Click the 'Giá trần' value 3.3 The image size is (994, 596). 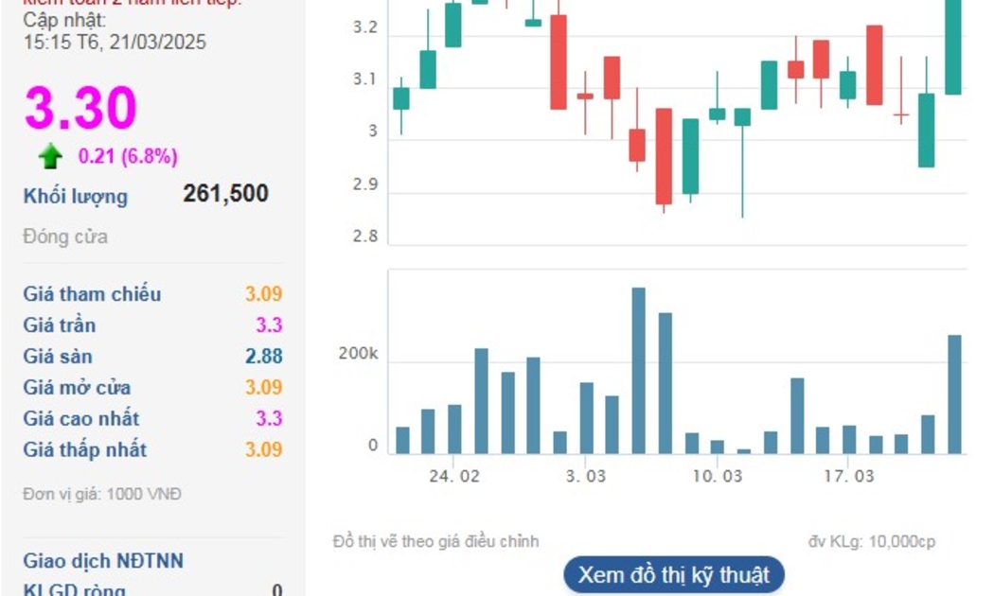coord(269,325)
